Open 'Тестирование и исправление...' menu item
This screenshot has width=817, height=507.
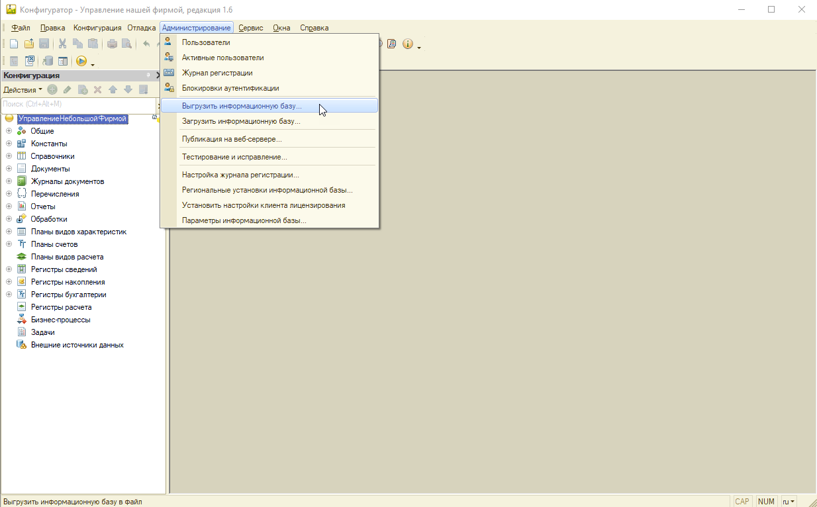pyautogui.click(x=234, y=157)
